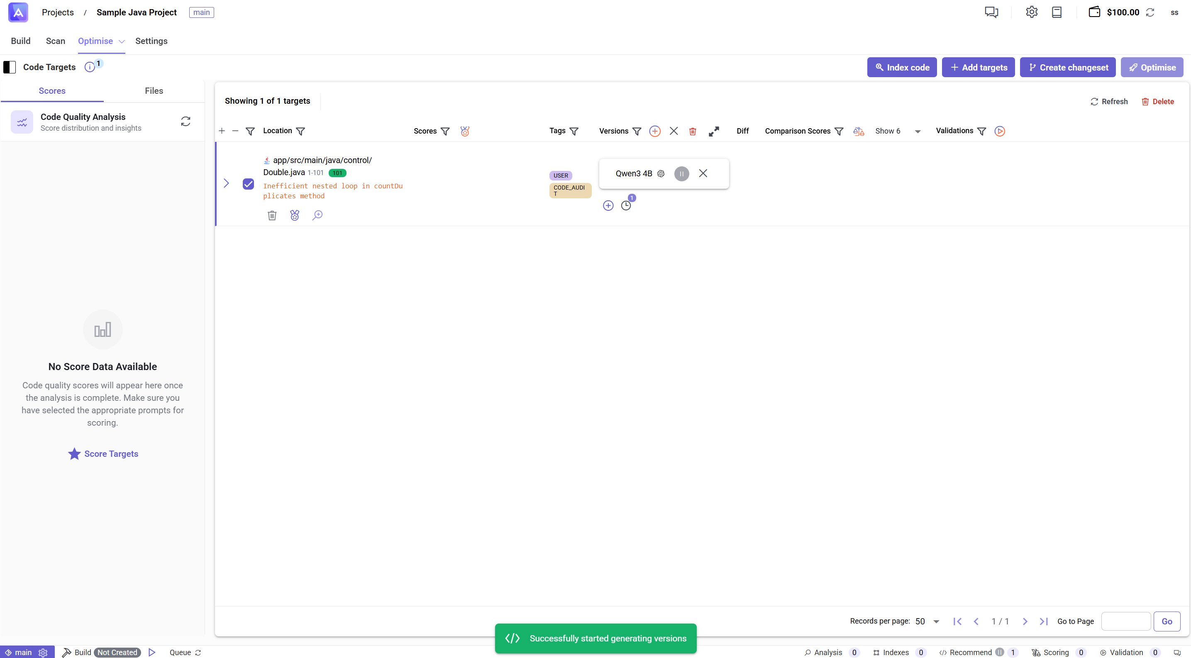Open the Index code tool
The height and width of the screenshot is (658, 1191).
pyautogui.click(x=902, y=67)
